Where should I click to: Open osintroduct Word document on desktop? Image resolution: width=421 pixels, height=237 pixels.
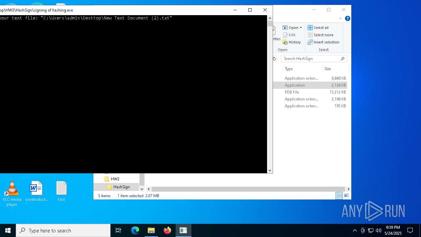[x=37, y=191]
